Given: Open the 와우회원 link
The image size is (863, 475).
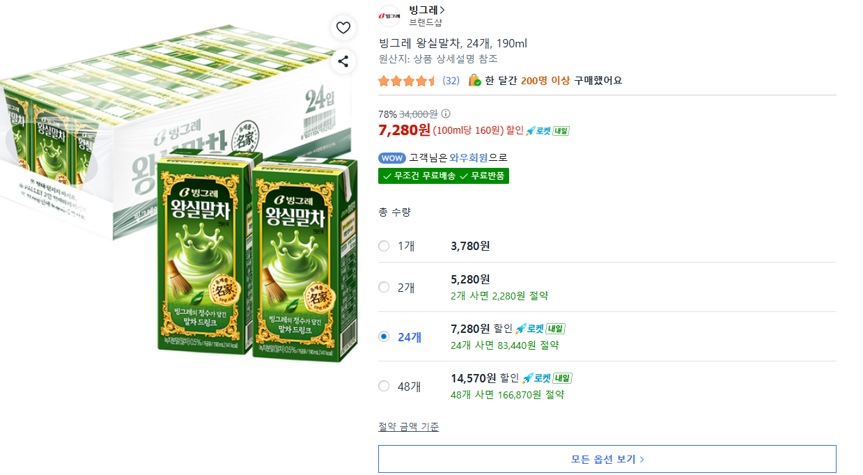Looking at the screenshot, I should (468, 158).
